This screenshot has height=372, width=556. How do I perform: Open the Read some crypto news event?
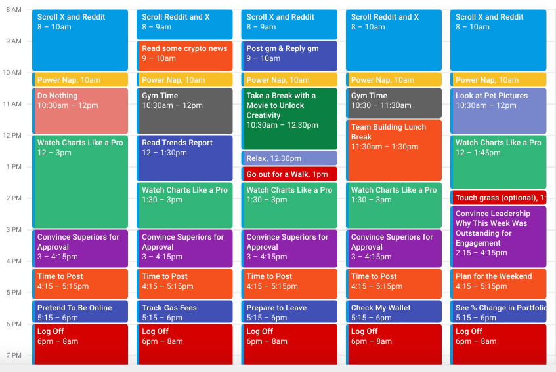(x=184, y=56)
